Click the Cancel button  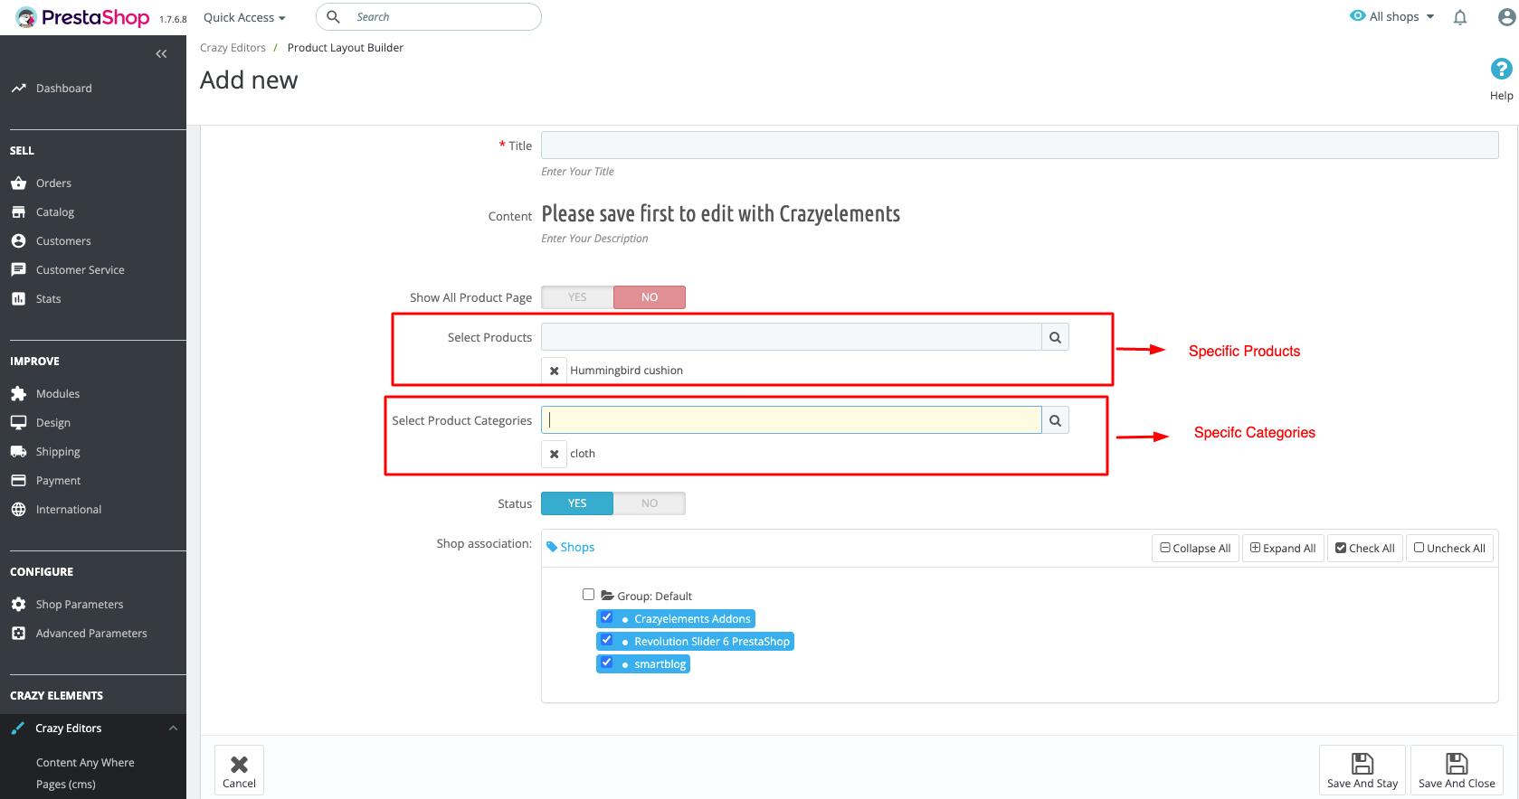[x=239, y=770]
